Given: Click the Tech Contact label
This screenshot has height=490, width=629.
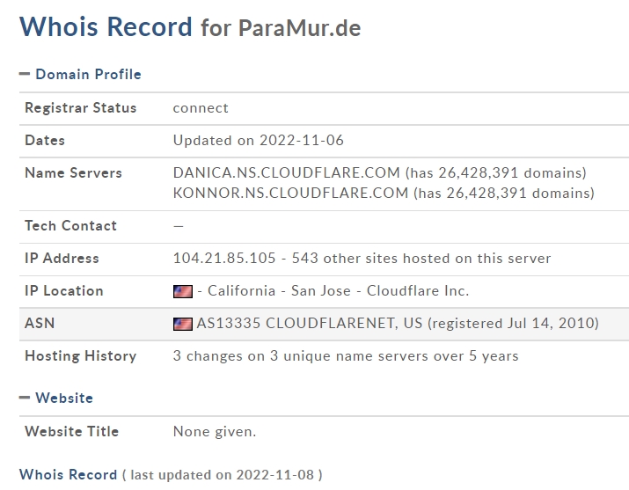Looking at the screenshot, I should pos(71,226).
